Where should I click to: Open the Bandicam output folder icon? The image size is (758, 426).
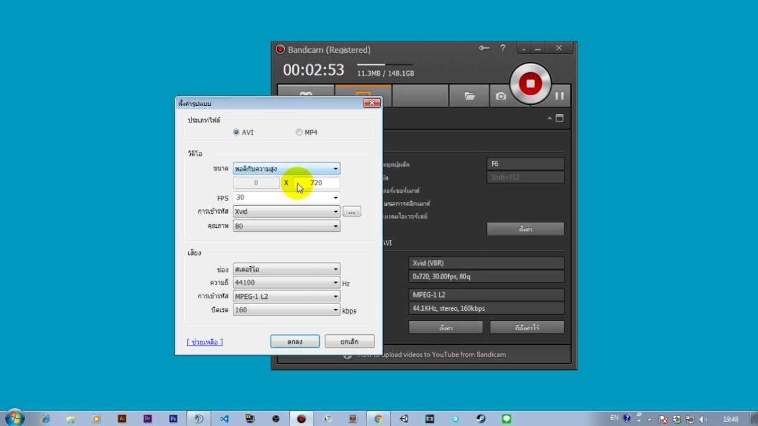click(x=470, y=96)
